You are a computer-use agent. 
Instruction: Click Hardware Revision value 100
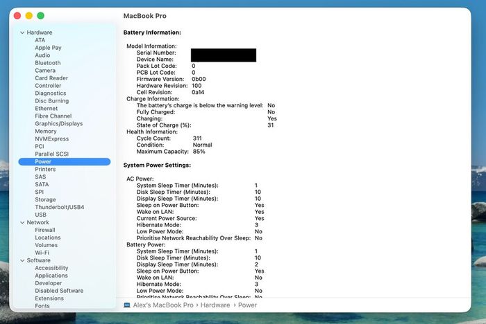pos(196,86)
